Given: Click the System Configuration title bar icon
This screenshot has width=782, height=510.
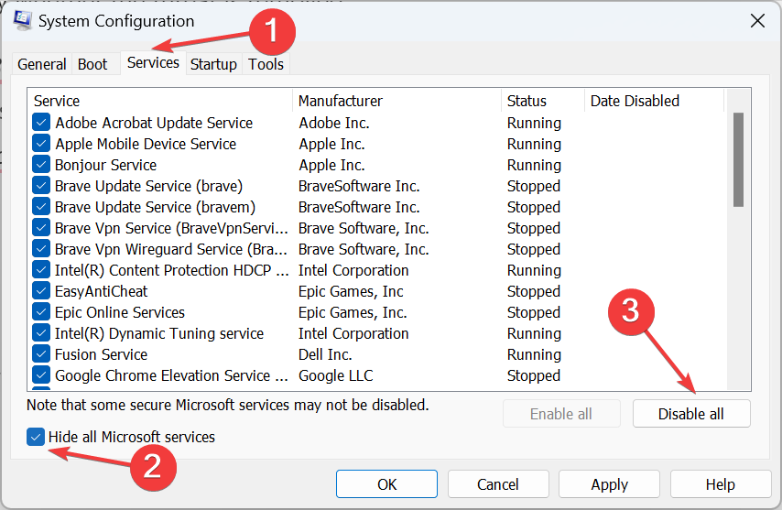Looking at the screenshot, I should (23, 20).
